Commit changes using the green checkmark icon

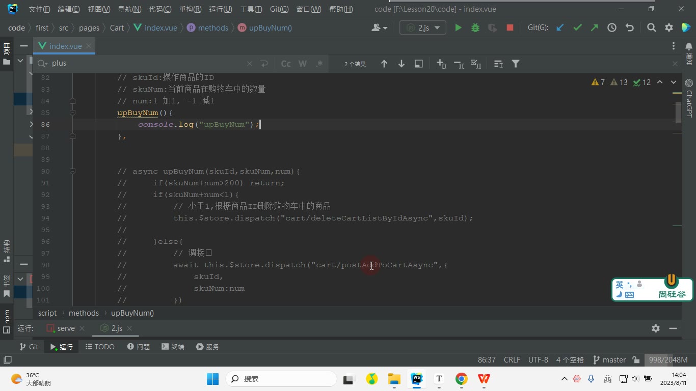pyautogui.click(x=577, y=28)
